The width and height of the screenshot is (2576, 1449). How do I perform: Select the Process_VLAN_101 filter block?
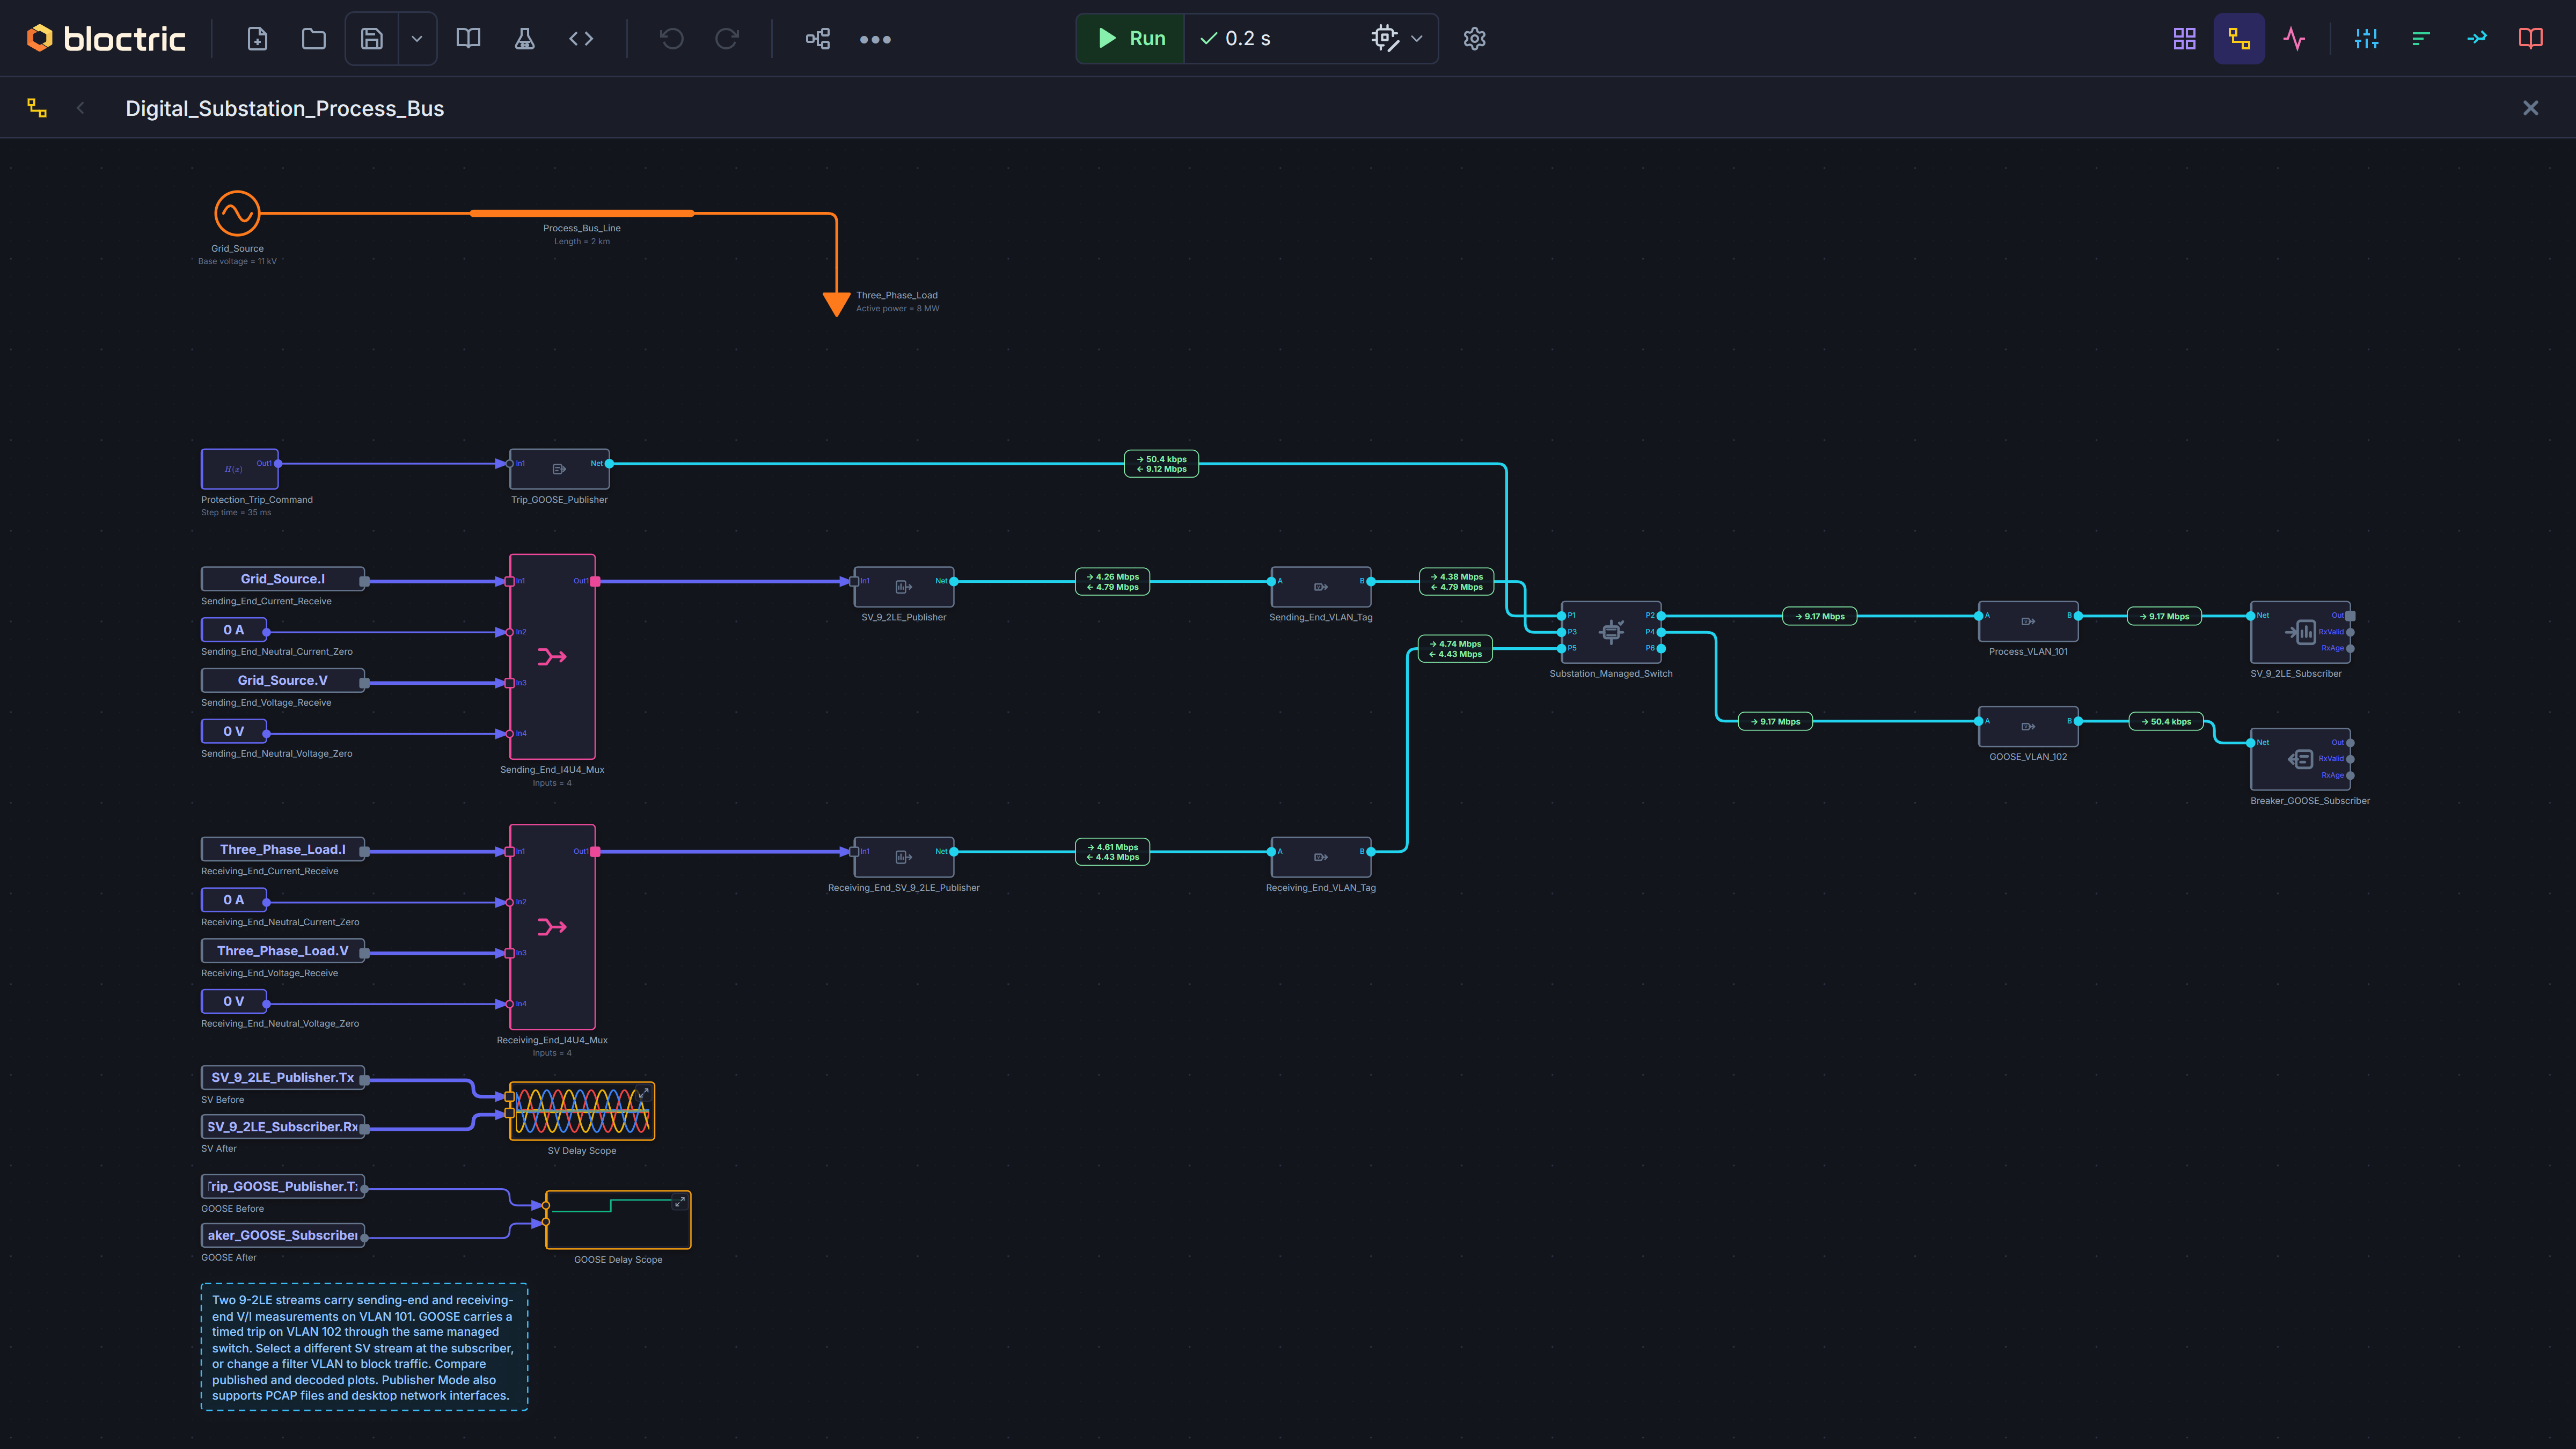click(x=2028, y=621)
